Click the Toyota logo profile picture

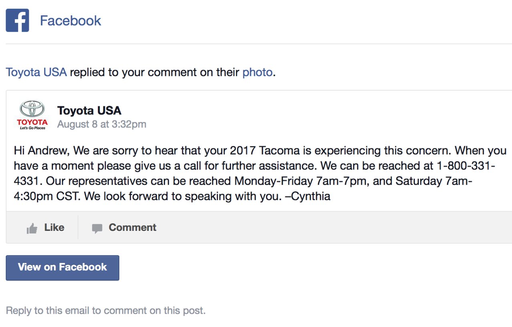coord(32,115)
